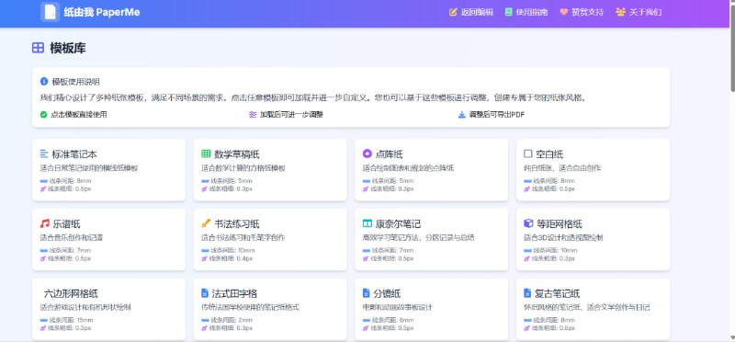Open 赞赏支持 in the header
735x342 pixels.
pyautogui.click(x=587, y=12)
